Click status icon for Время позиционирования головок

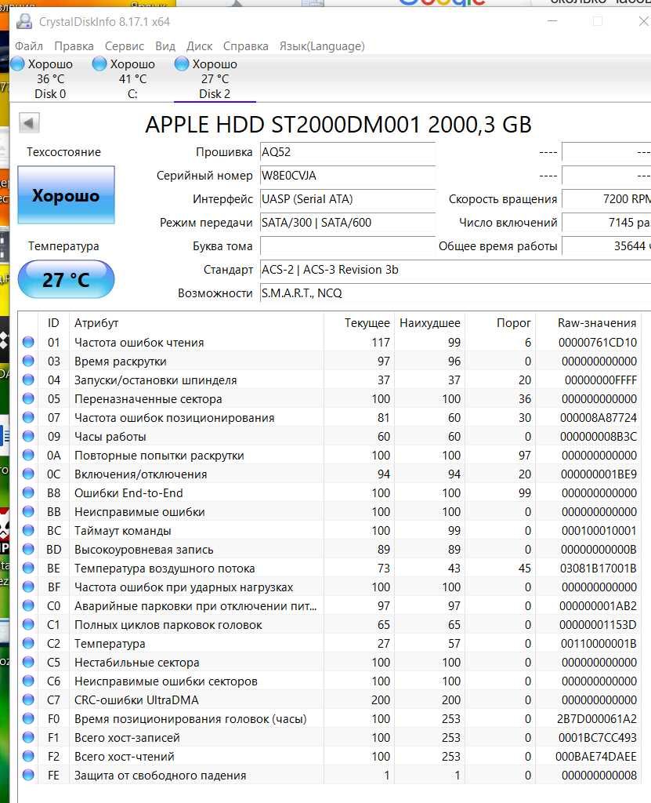[28, 718]
